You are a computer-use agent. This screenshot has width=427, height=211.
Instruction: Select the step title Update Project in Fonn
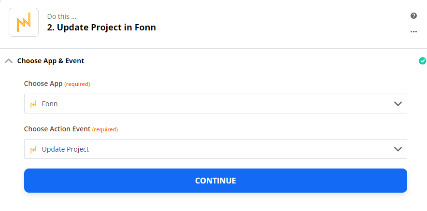tap(101, 28)
